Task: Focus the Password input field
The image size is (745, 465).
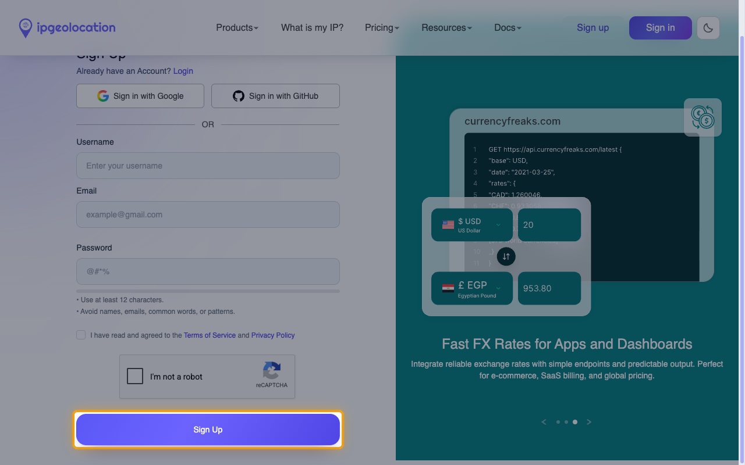Action: point(208,271)
